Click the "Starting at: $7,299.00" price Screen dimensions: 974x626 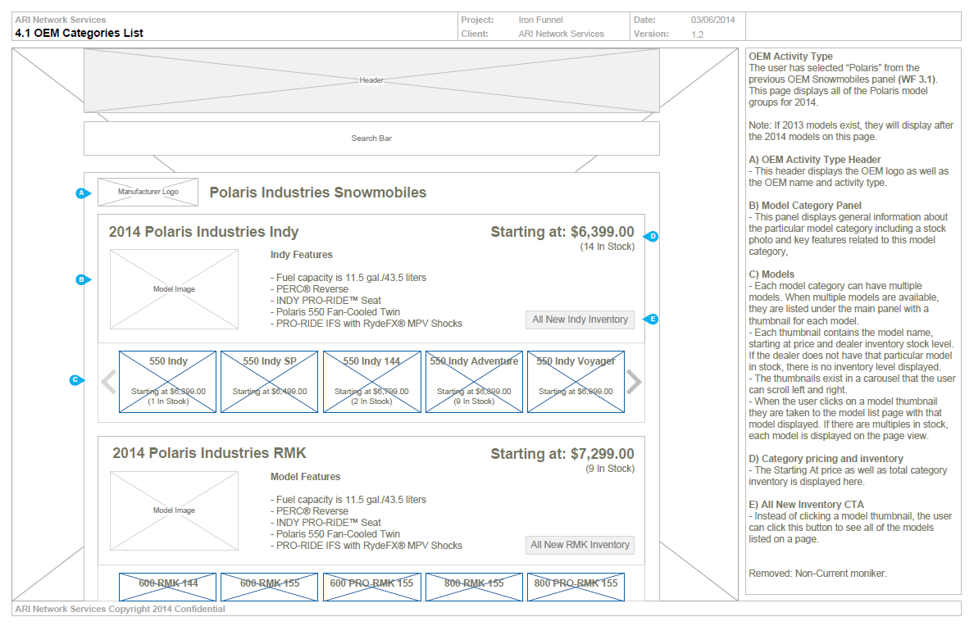click(562, 454)
